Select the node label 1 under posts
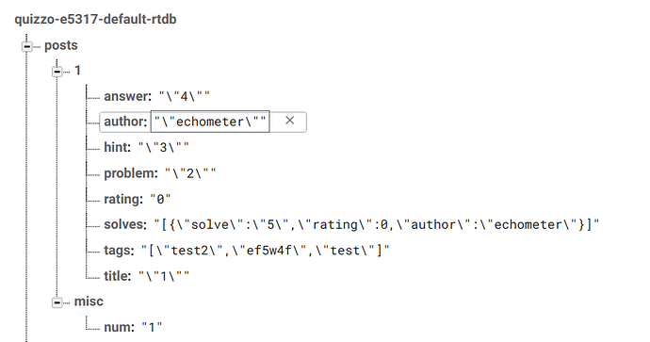The width and height of the screenshot is (650, 342). coord(77,71)
